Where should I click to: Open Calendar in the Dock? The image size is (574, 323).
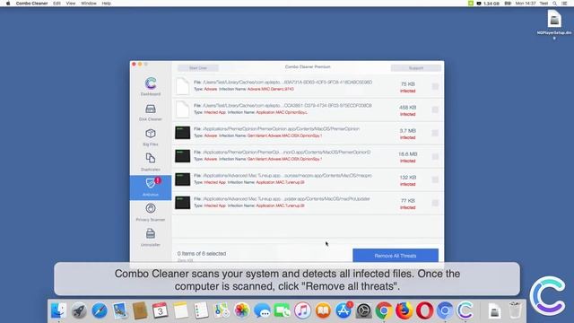[x=161, y=310]
